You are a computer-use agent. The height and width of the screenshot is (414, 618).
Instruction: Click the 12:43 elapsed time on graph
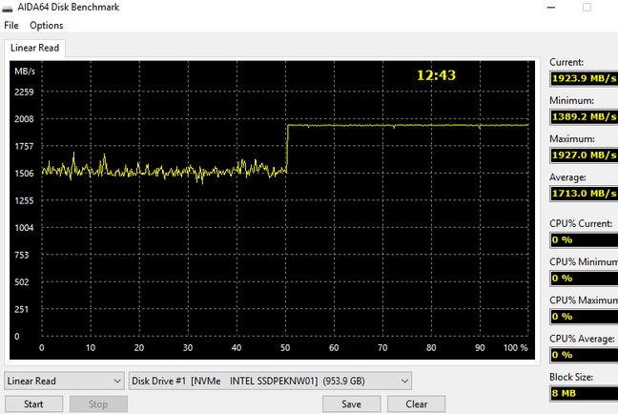436,75
